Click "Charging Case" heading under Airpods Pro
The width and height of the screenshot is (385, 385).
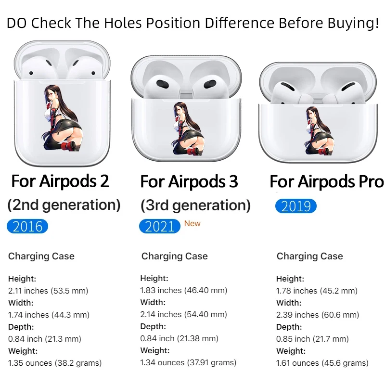click(x=310, y=256)
